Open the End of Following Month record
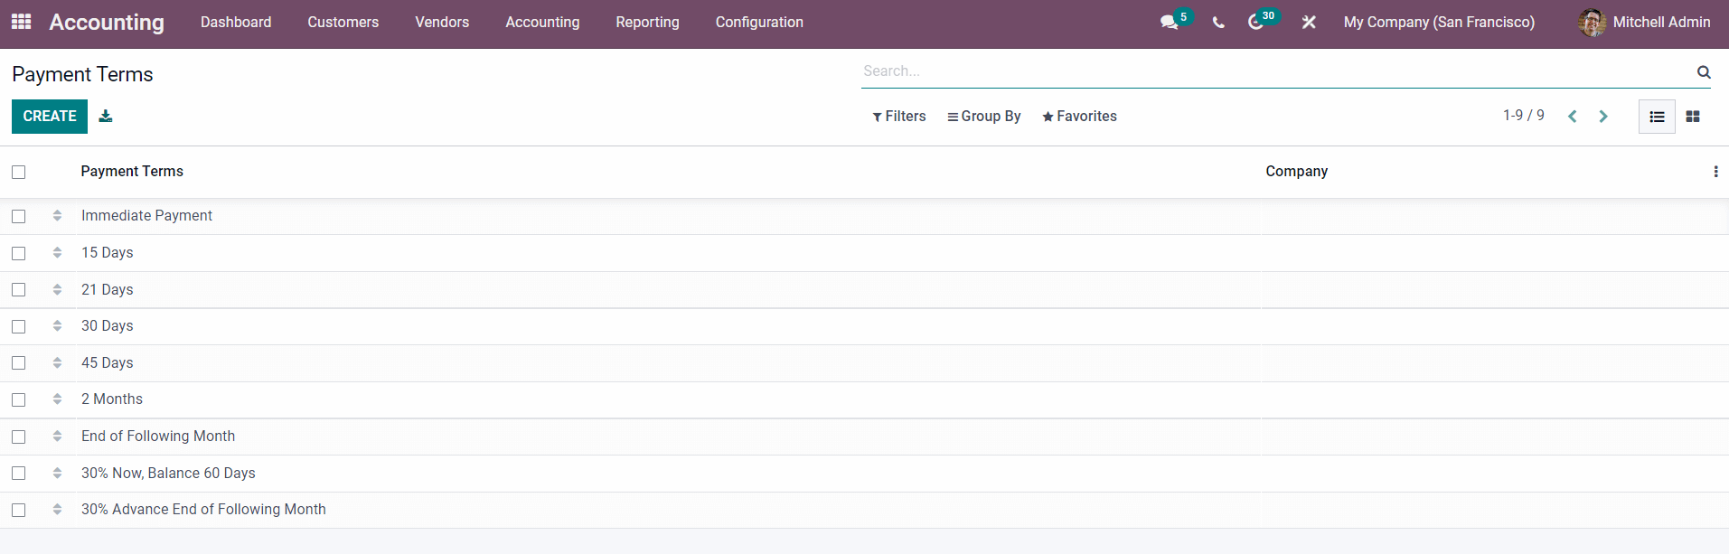Viewport: 1729px width, 554px height. click(158, 437)
